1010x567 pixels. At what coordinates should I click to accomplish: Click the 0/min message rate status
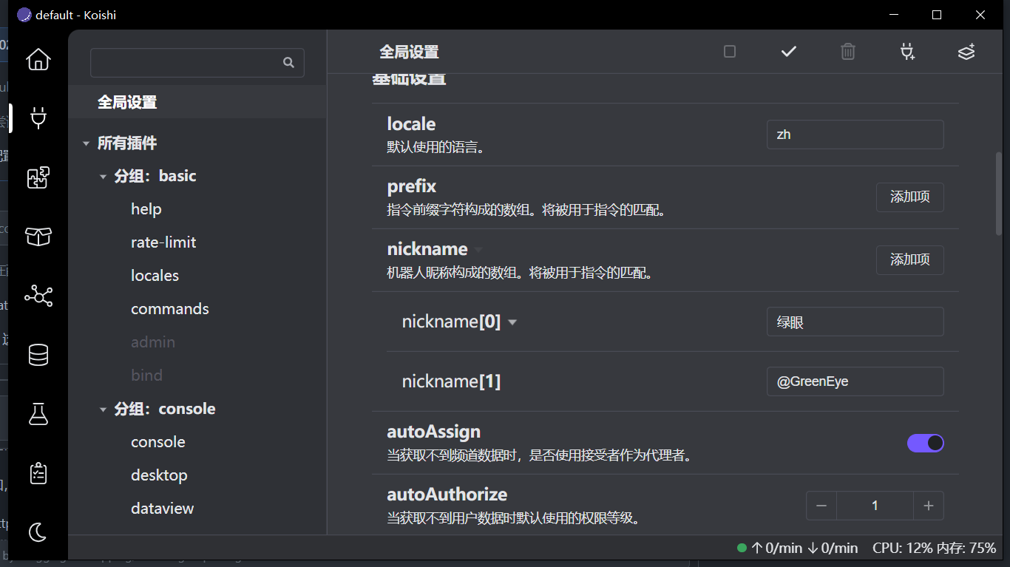(x=804, y=548)
